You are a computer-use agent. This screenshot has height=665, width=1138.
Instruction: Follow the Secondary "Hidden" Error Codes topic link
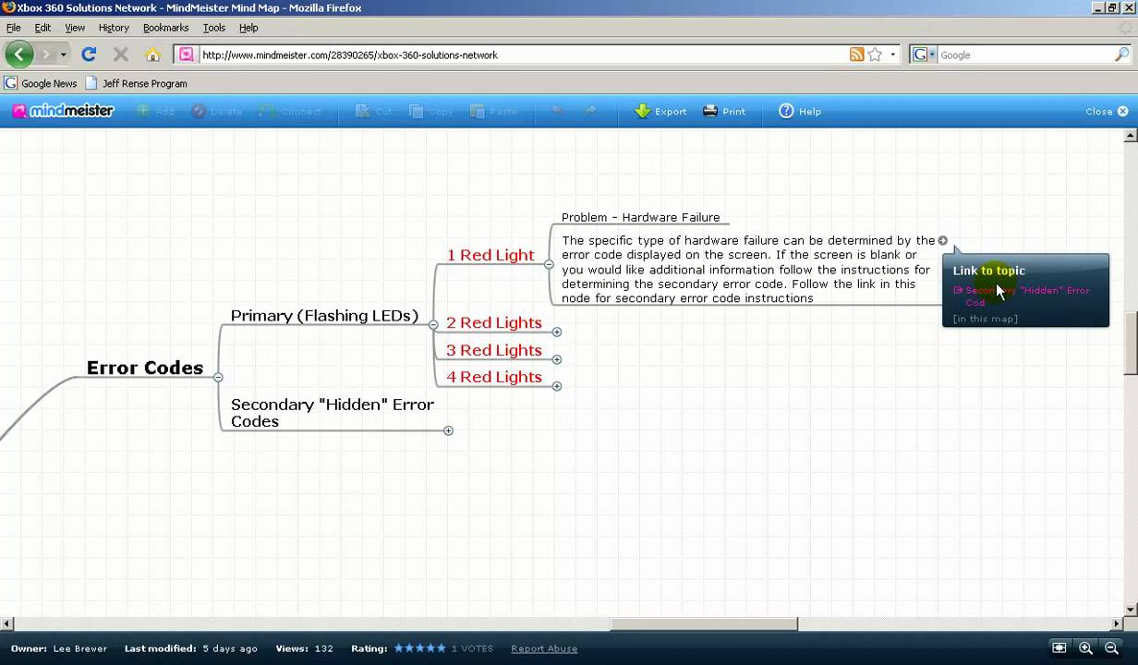click(1022, 296)
